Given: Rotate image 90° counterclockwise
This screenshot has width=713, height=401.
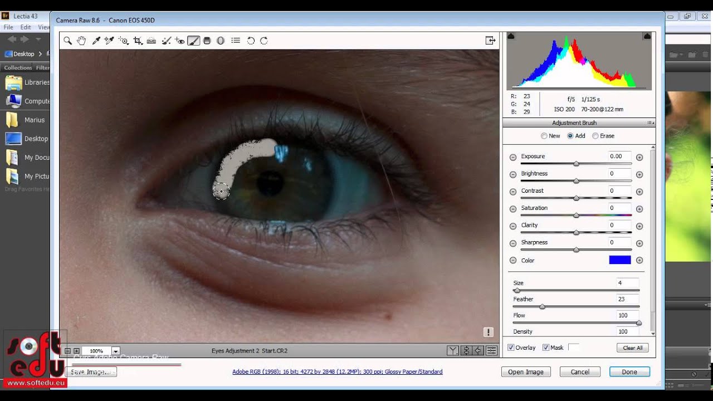Looking at the screenshot, I should tap(251, 41).
